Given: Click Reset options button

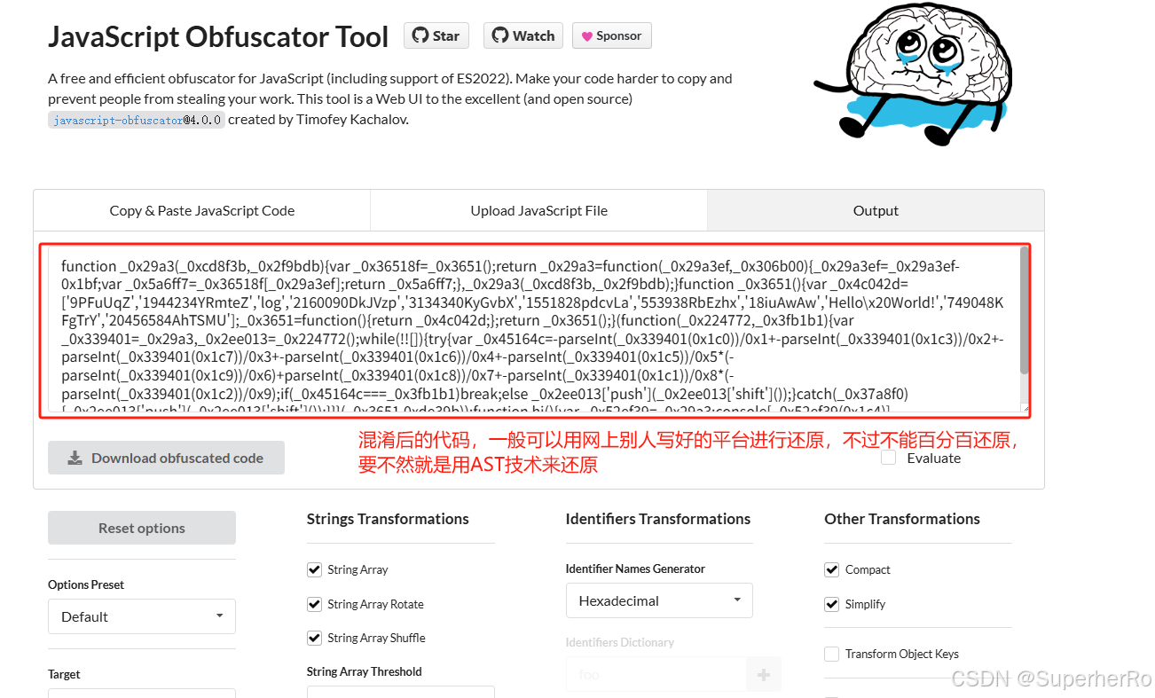Looking at the screenshot, I should tap(142, 528).
